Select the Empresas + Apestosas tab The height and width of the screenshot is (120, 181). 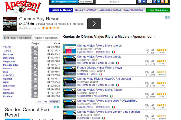click(18, 38)
